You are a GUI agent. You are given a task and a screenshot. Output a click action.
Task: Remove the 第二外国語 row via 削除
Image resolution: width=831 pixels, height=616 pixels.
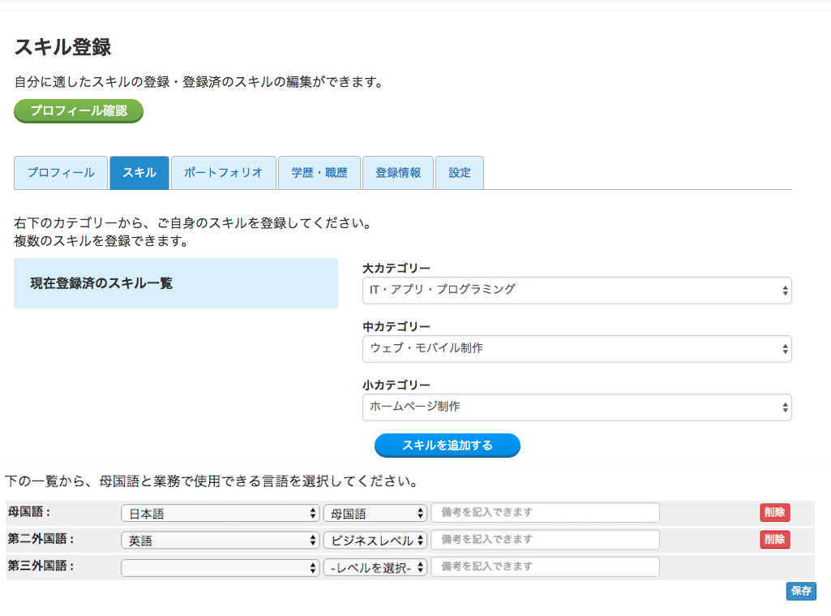(774, 540)
